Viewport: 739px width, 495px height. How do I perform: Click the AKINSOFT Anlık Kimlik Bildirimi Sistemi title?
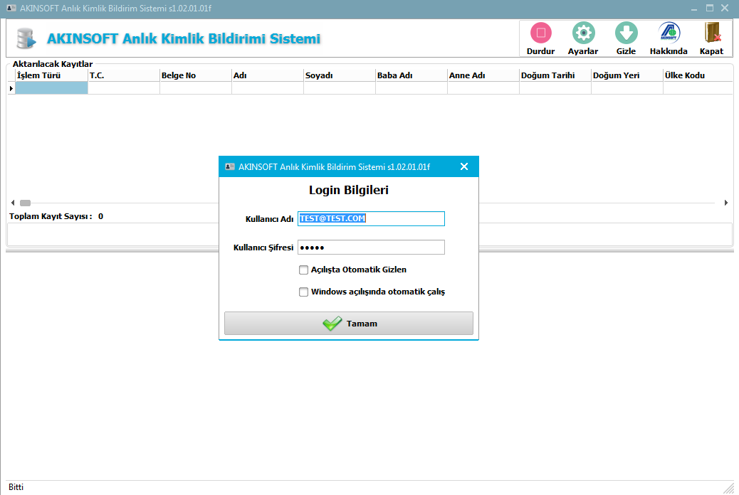(x=184, y=38)
